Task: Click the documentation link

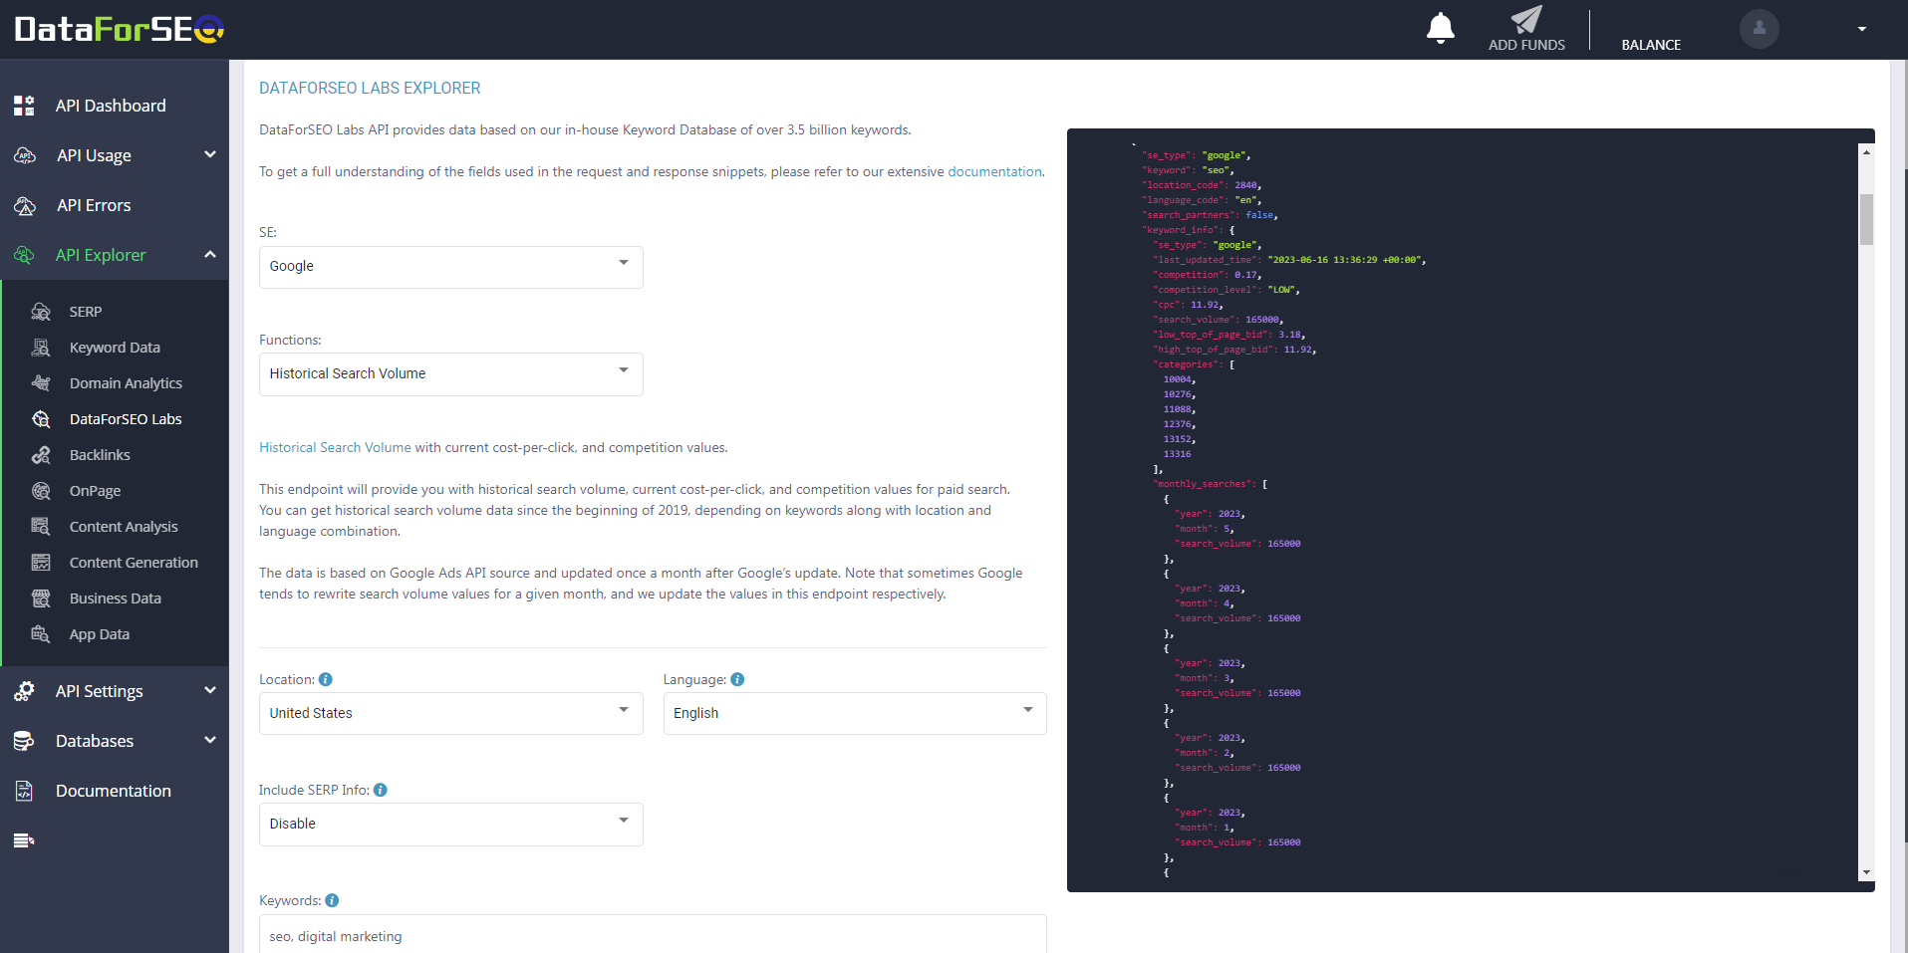Action: coord(993,171)
